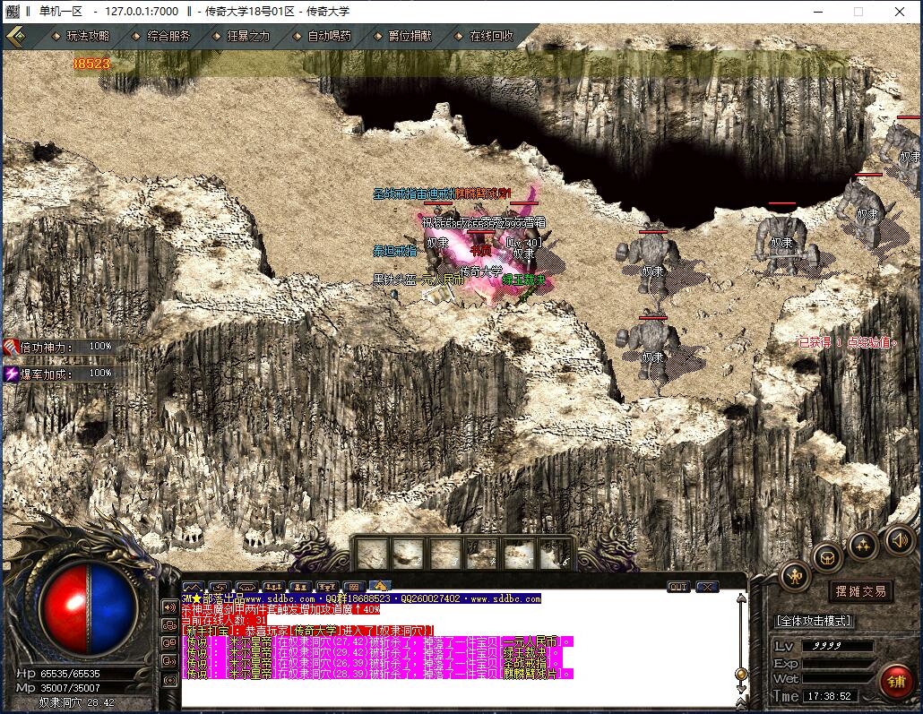Viewport: 923px width, 714px height.
Task: Click the red and blue HP/MP orb
Action: pos(89,608)
